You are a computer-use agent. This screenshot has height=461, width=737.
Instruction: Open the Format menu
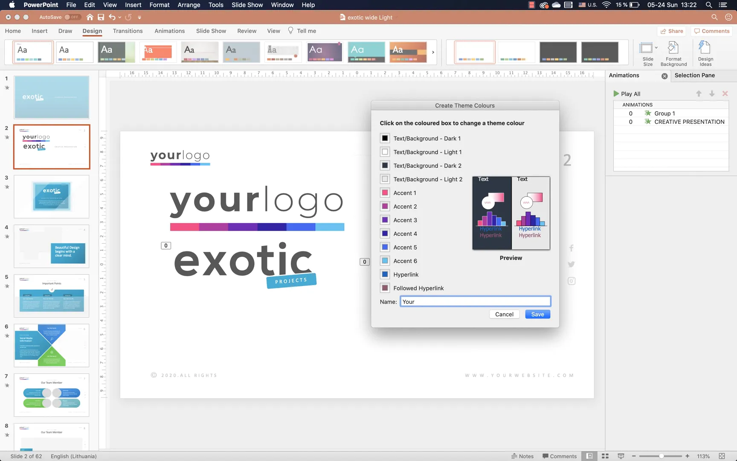coord(159,5)
